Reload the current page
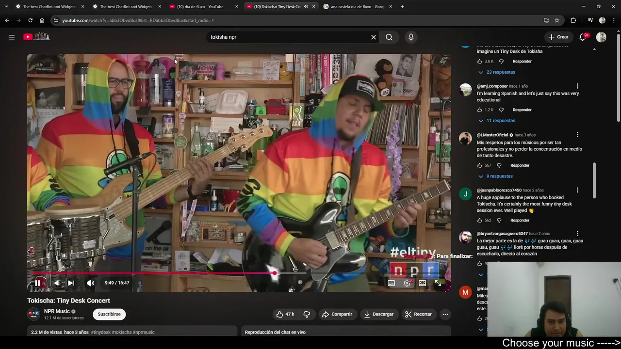 click(30, 20)
